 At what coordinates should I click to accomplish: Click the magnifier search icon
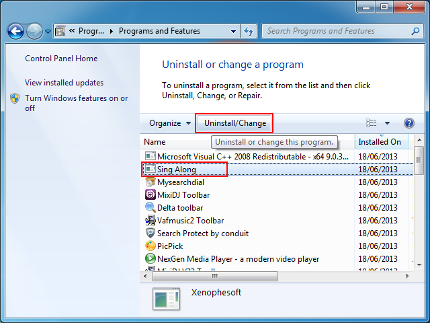pyautogui.click(x=415, y=31)
